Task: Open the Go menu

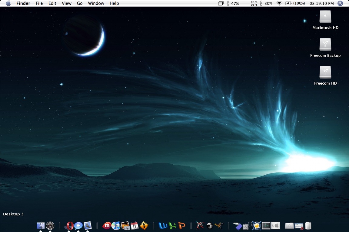Action: (x=80, y=3)
